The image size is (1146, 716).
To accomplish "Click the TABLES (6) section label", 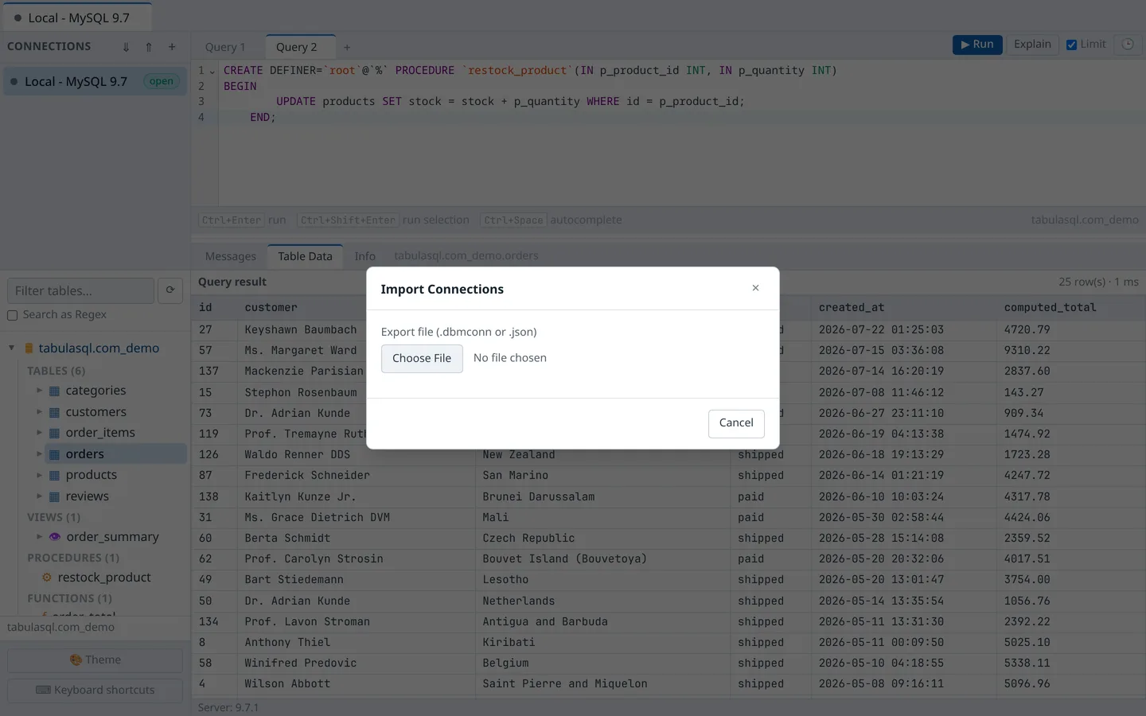I will coord(57,372).
